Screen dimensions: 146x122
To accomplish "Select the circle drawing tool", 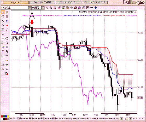I will (7, 39).
